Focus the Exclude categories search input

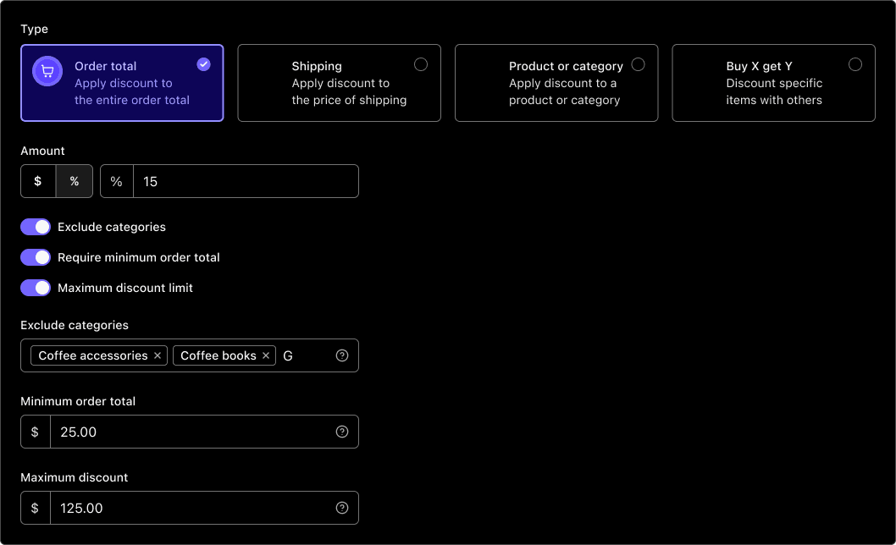305,355
